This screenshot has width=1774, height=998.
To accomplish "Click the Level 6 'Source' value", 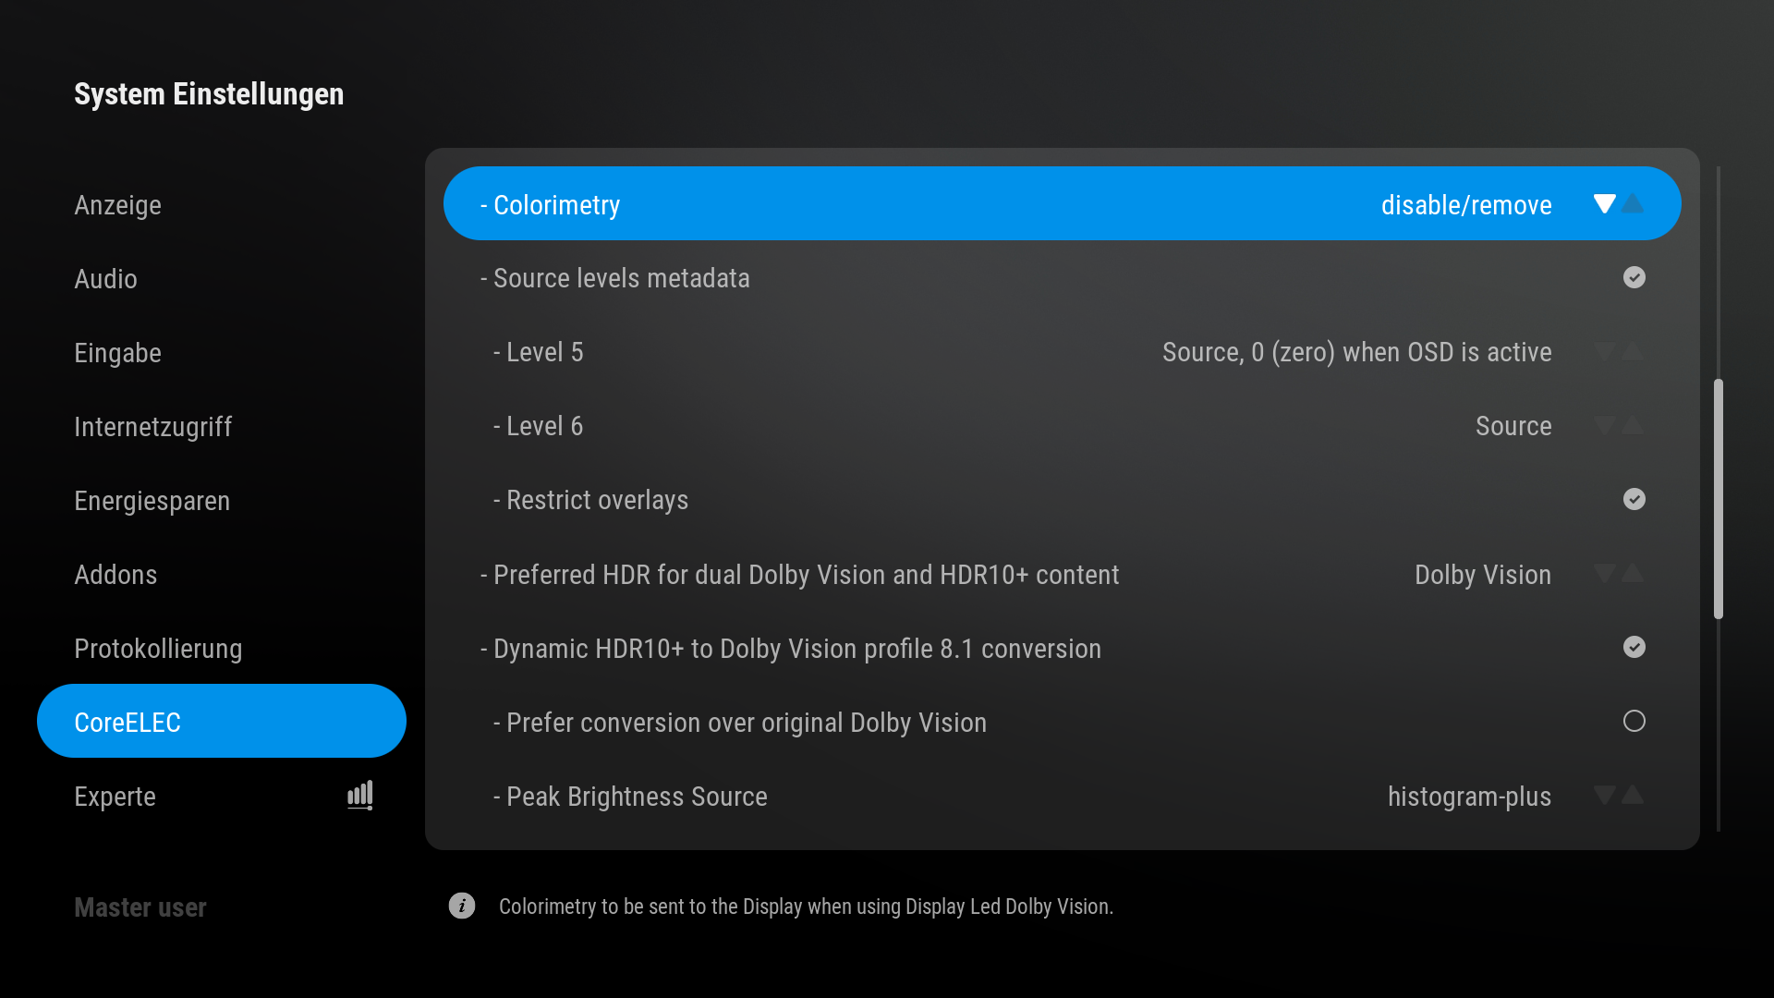I will coord(1513,426).
